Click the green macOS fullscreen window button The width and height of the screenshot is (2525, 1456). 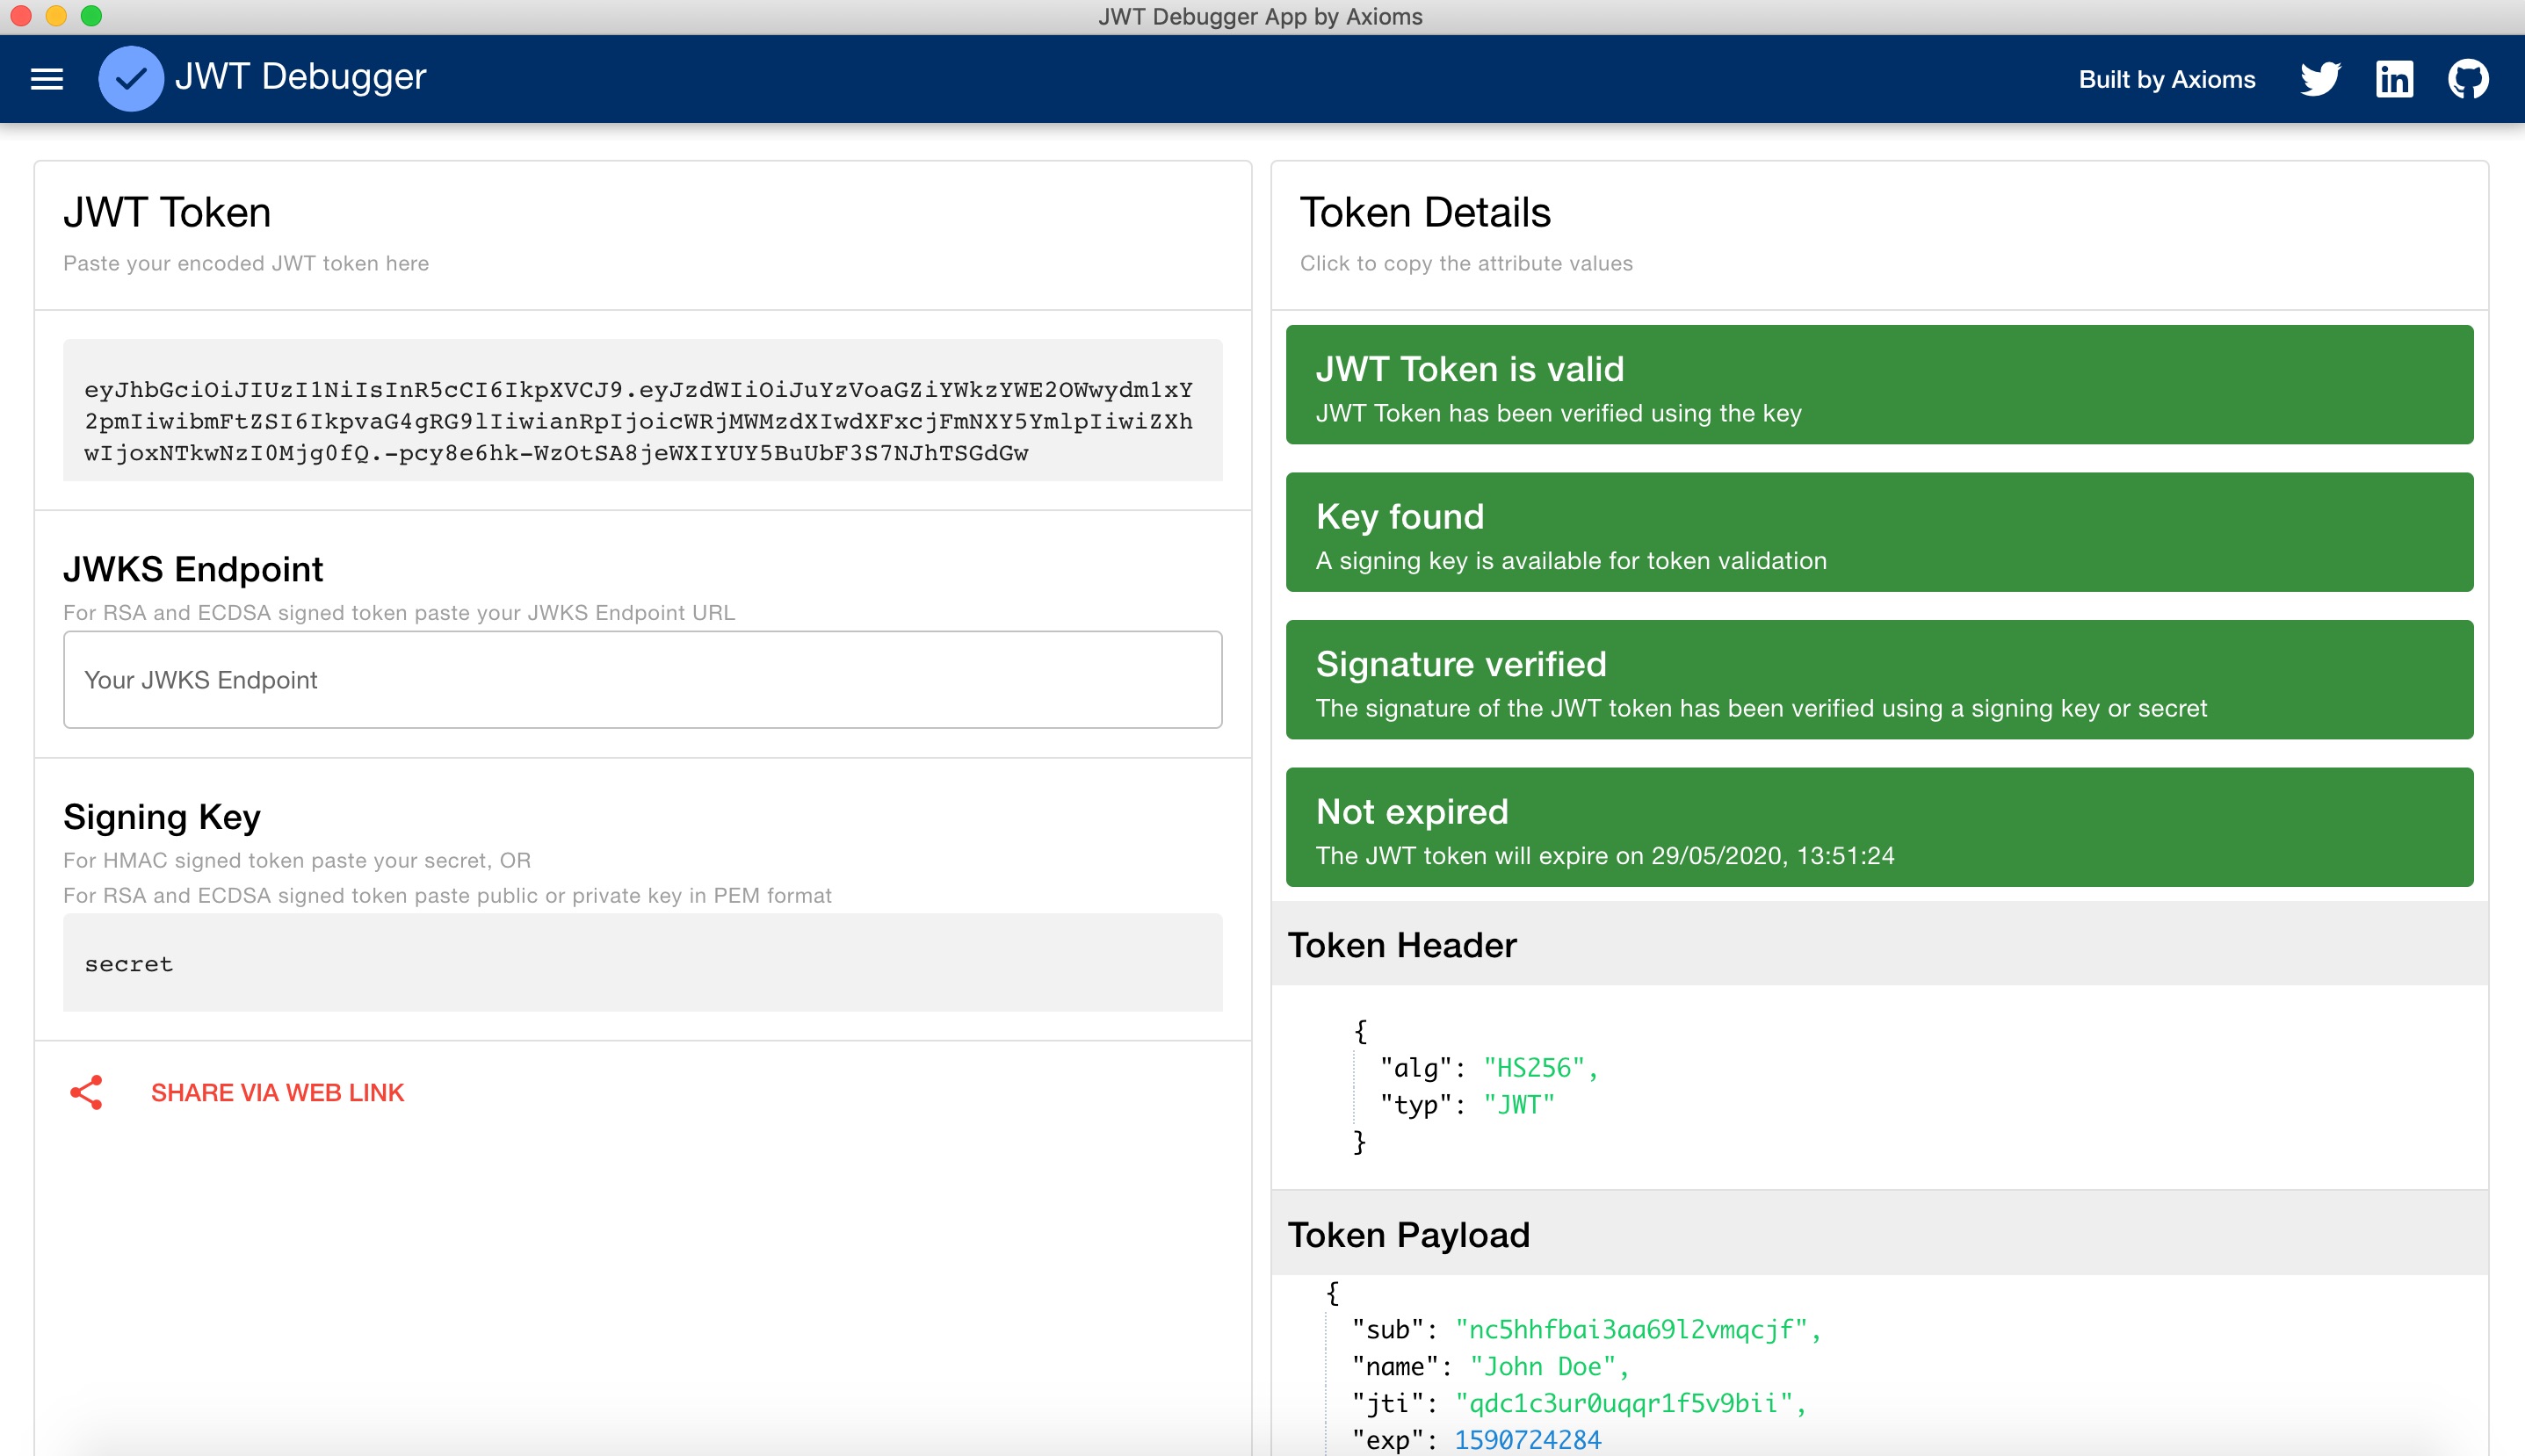[91, 16]
